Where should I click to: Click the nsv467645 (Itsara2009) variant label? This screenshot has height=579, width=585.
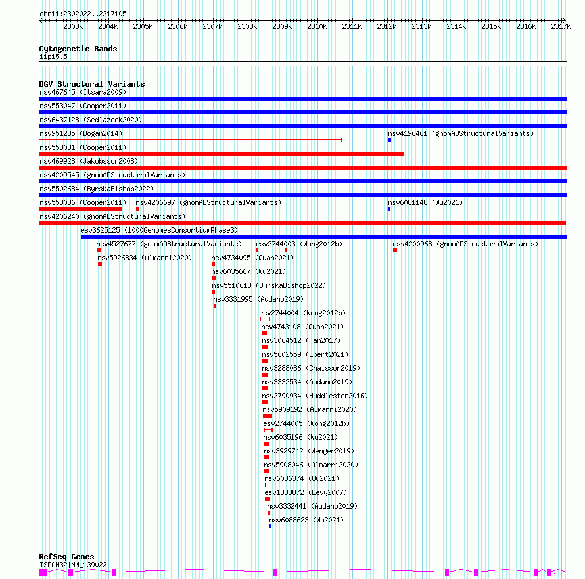tap(83, 92)
